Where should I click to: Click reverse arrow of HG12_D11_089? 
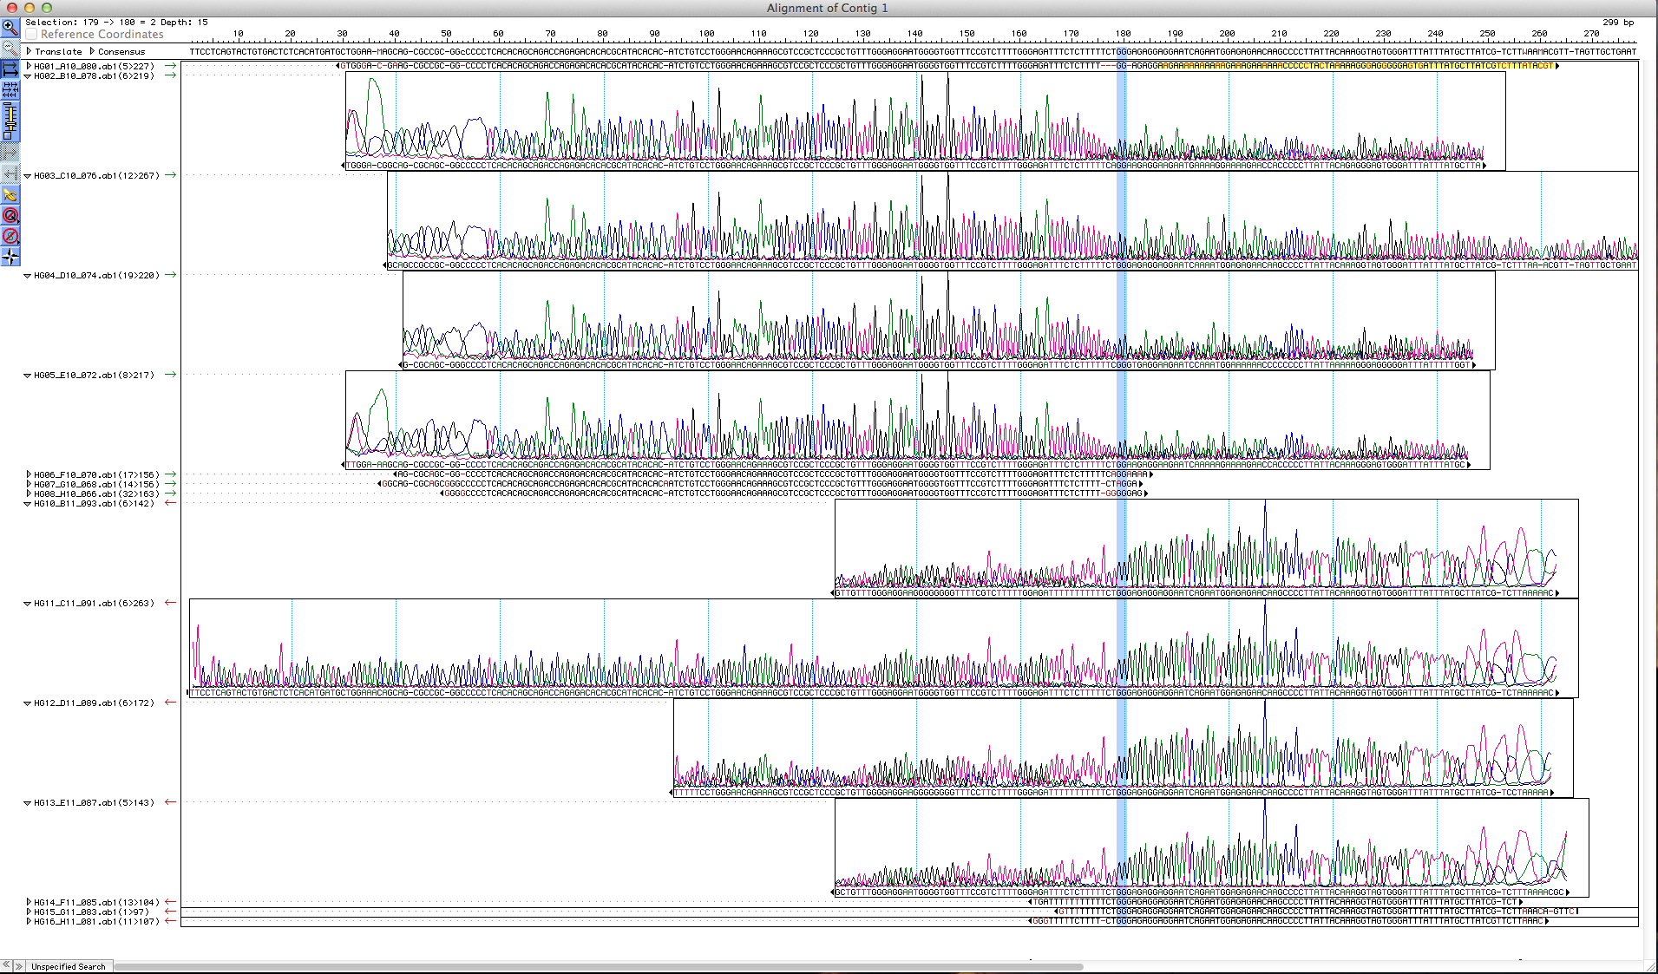pos(170,703)
